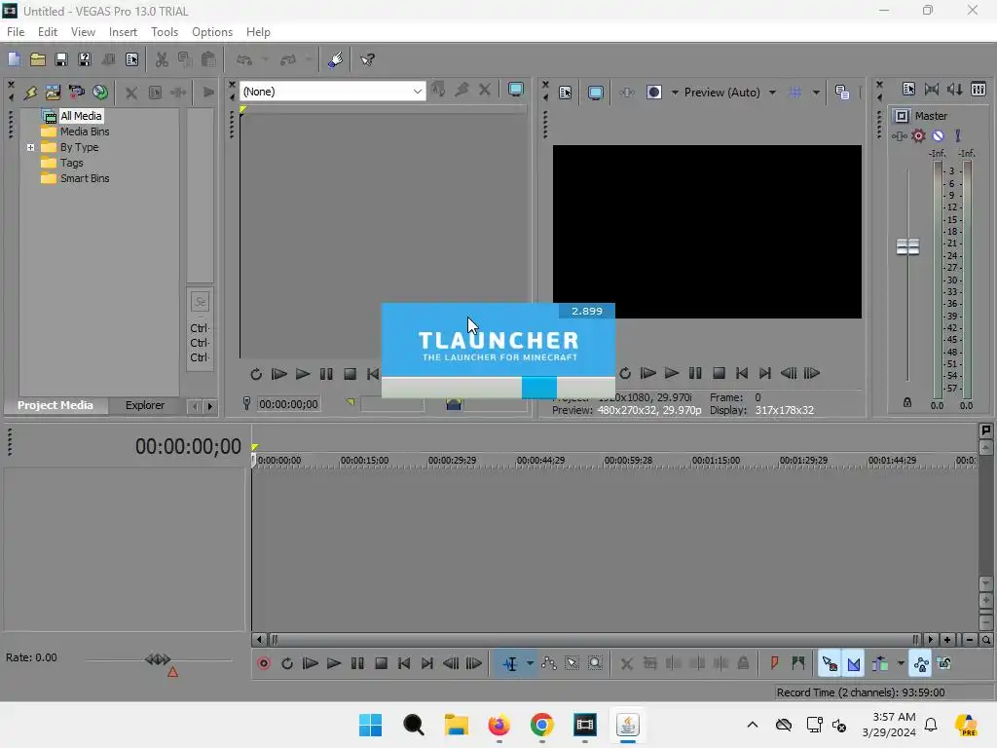The image size is (997, 748).
Task: Open Master Bus properties icon
Action: [908, 90]
